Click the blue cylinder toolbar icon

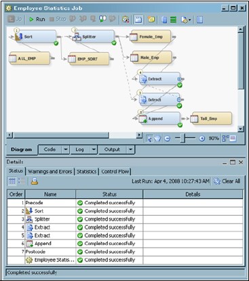coord(164,20)
